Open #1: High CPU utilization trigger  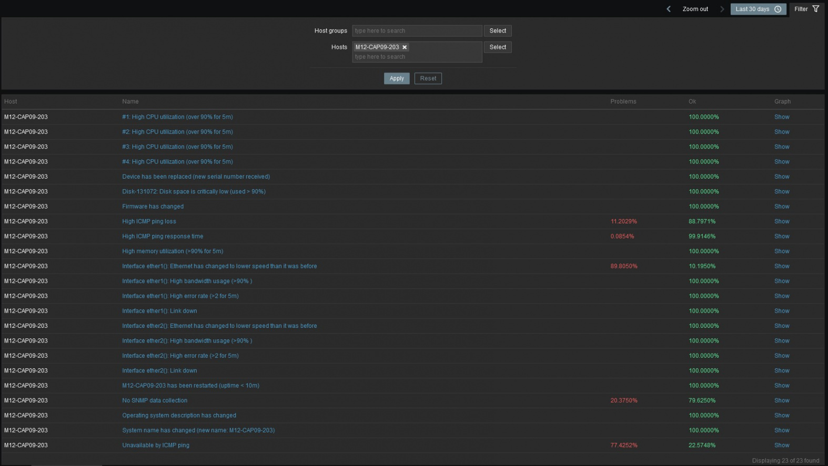click(177, 117)
